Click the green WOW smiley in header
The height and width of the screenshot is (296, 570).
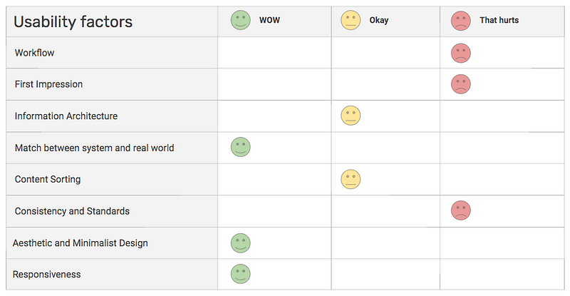click(241, 20)
